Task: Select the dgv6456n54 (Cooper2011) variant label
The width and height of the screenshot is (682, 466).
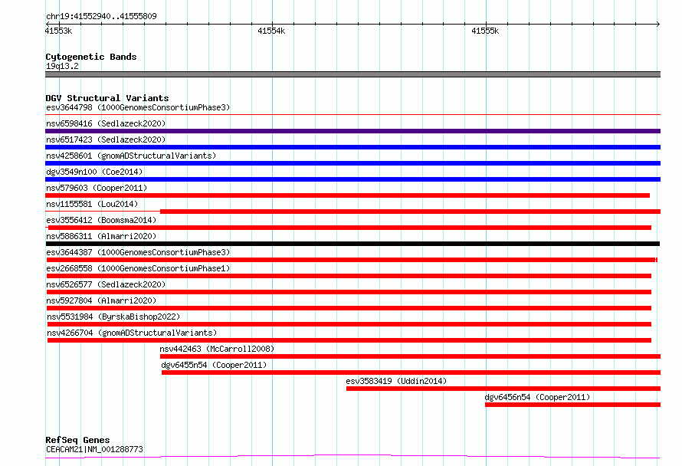Action: pos(537,397)
